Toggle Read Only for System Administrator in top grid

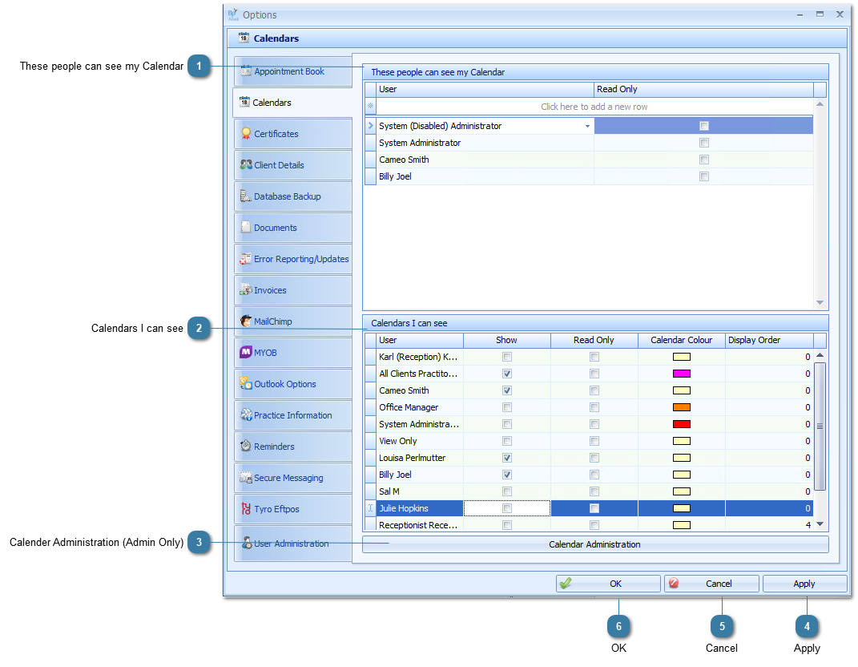[704, 143]
